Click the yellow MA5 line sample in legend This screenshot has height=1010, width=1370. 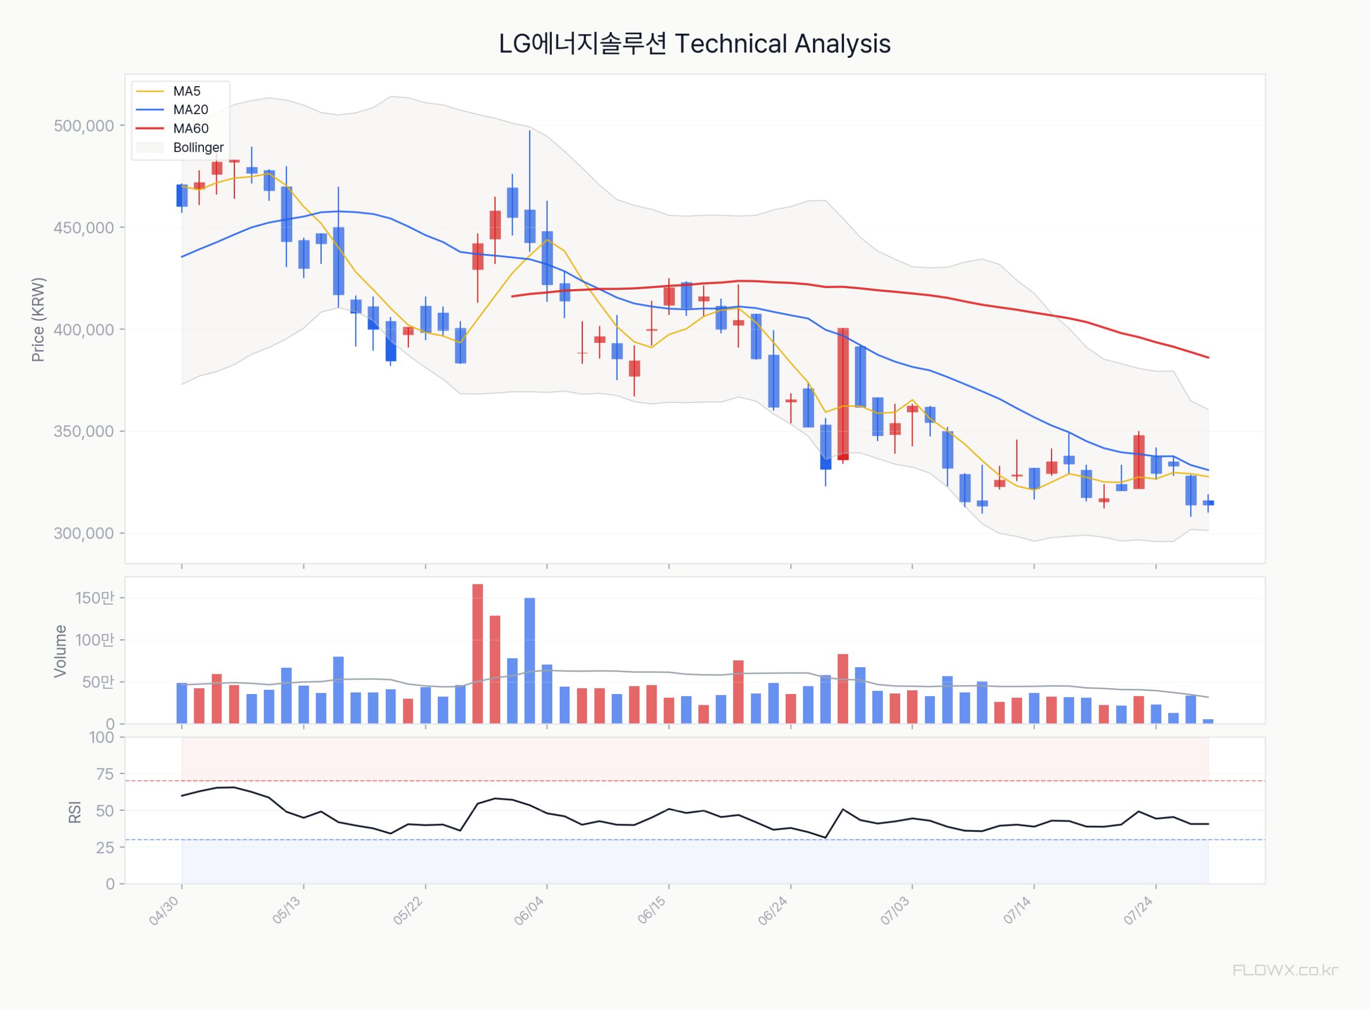click(150, 91)
